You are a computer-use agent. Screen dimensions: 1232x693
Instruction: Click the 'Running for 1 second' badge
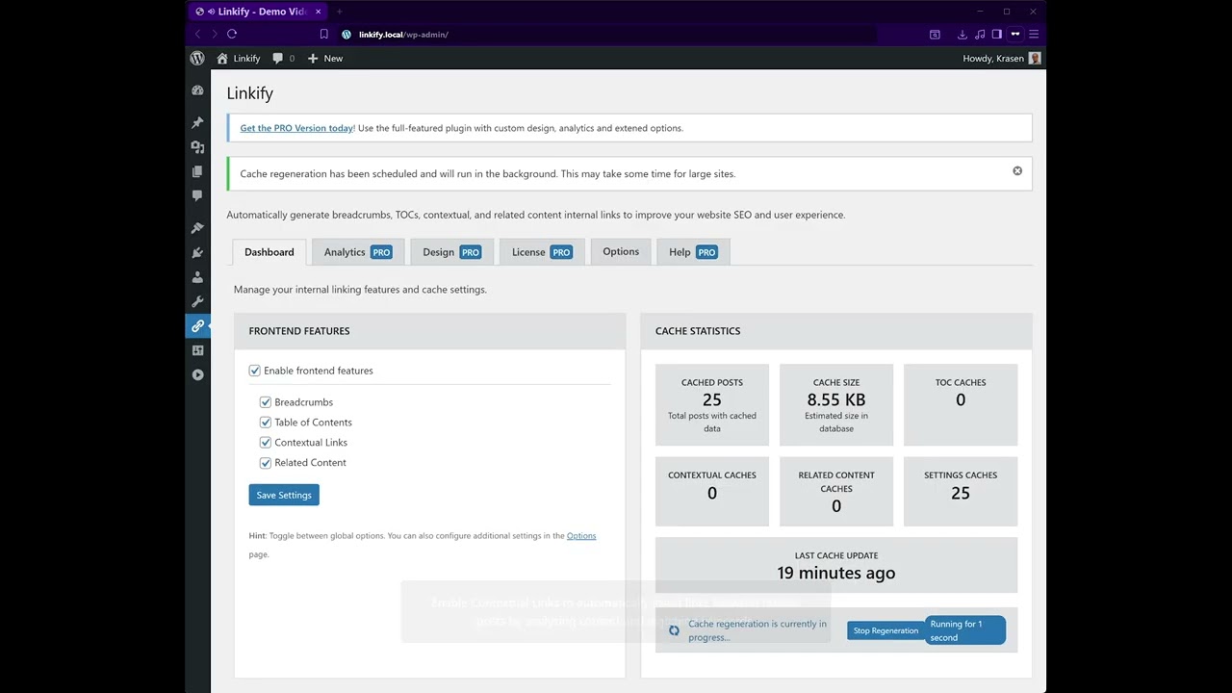[965, 630]
